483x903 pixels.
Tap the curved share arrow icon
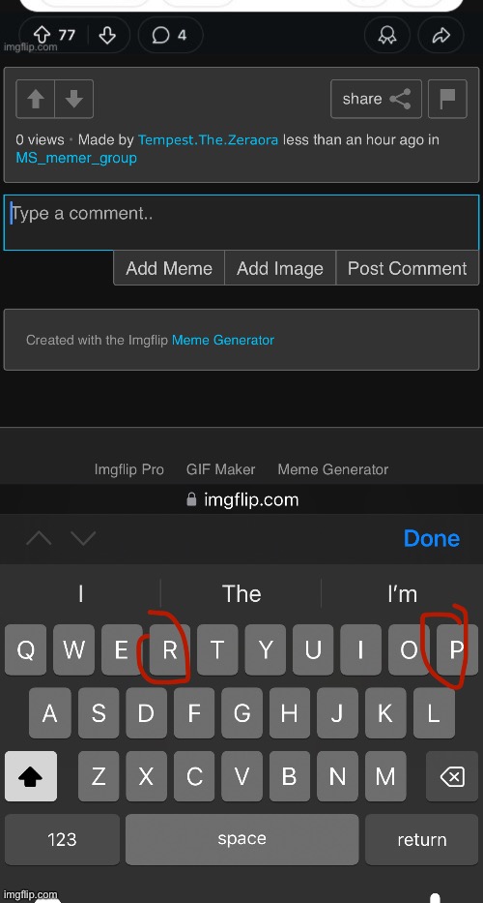440,36
